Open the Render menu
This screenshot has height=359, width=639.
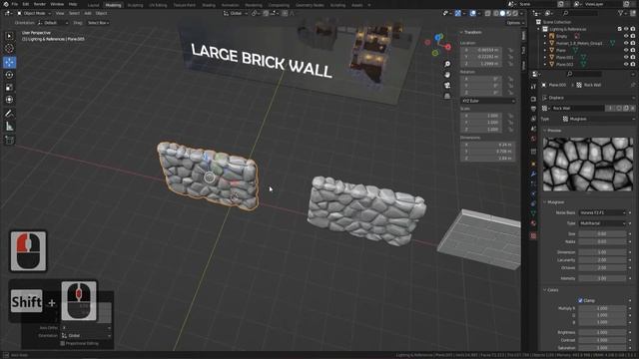pyautogui.click(x=40, y=4)
